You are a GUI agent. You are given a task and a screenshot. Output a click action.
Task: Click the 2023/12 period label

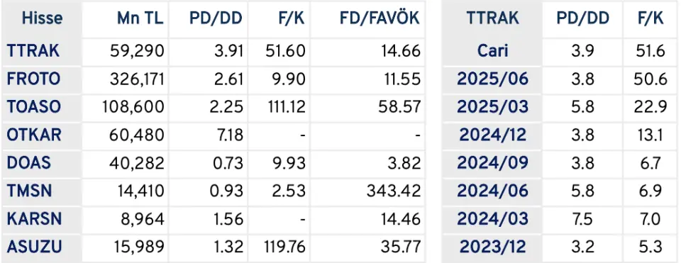point(492,247)
